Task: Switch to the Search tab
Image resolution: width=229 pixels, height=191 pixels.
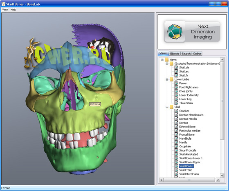Action: pyautogui.click(x=186, y=54)
